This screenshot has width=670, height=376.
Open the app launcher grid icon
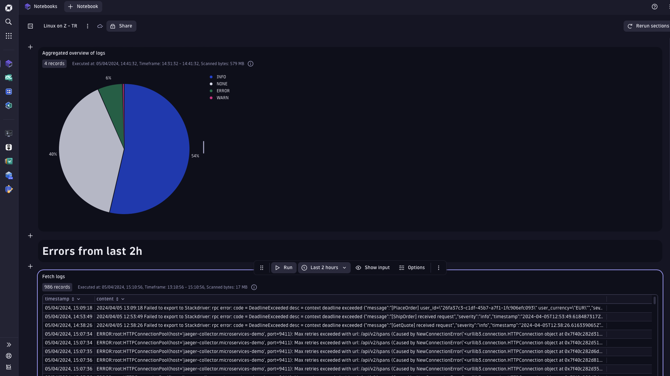tap(8, 36)
